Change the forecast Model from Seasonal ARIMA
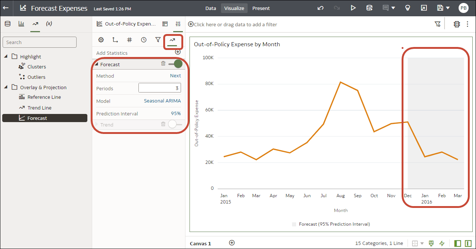Screen dimensions: 476x249 [163, 101]
